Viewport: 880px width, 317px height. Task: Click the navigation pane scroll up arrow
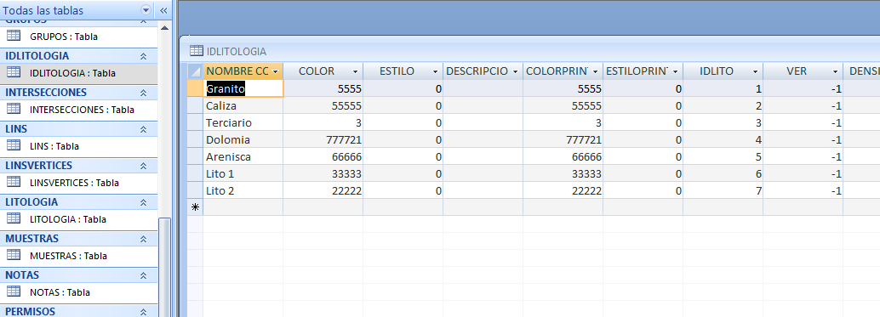point(164,27)
